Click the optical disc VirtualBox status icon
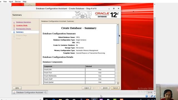 [x=149, y=96]
